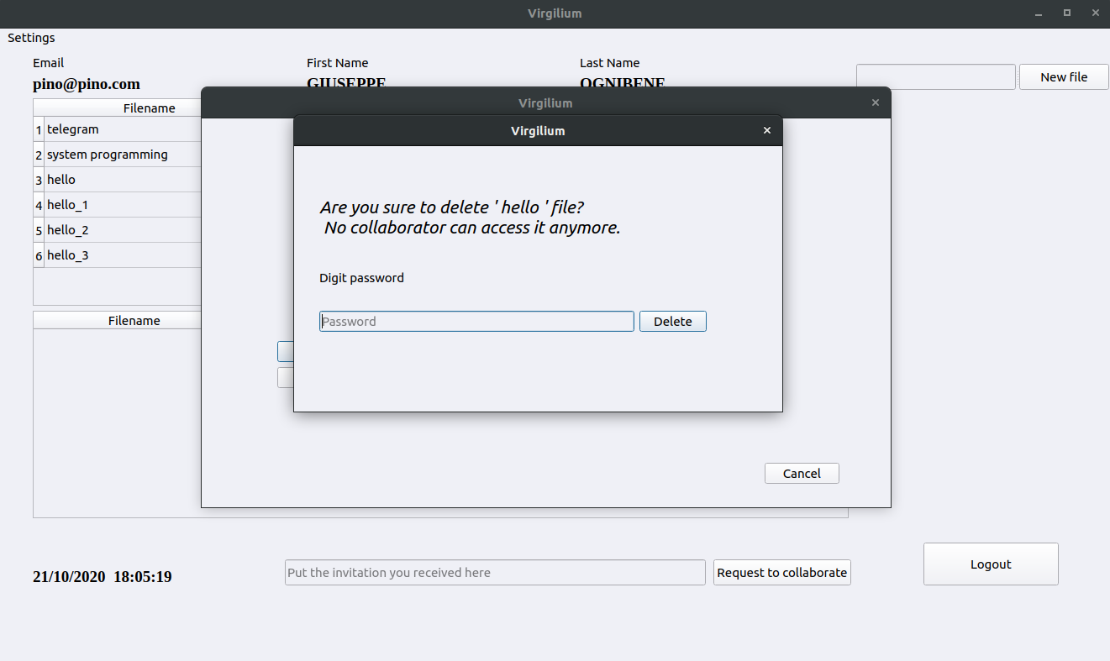Select the hello file row
The image size is (1110, 661).
tap(123, 180)
